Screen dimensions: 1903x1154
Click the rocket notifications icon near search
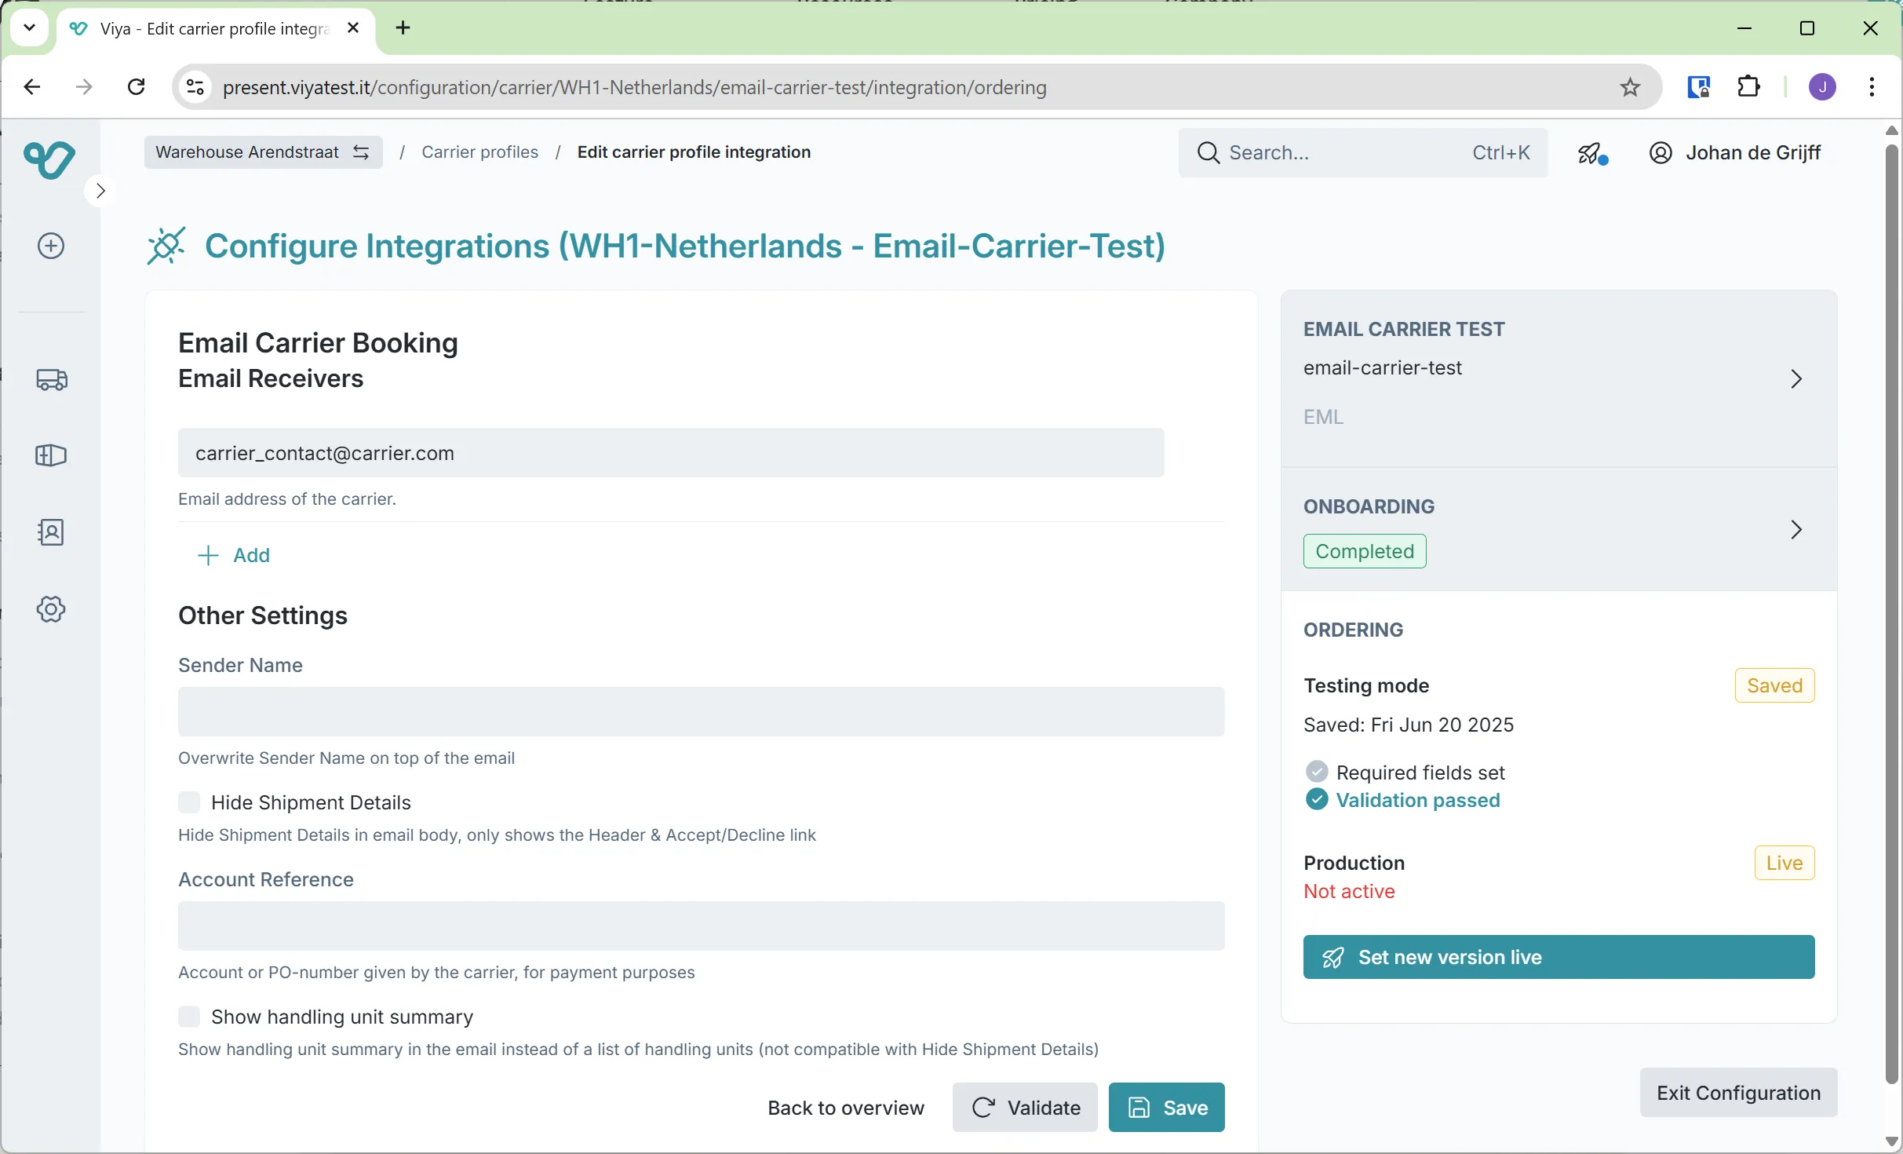click(1591, 153)
